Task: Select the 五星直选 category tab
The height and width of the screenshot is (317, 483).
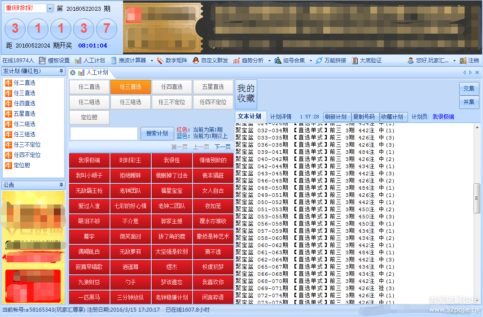Action: 213,87
